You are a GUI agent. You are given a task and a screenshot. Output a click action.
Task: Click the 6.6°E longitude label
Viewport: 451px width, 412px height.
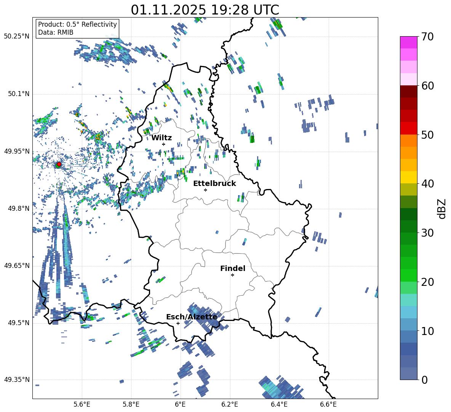pyautogui.click(x=328, y=405)
